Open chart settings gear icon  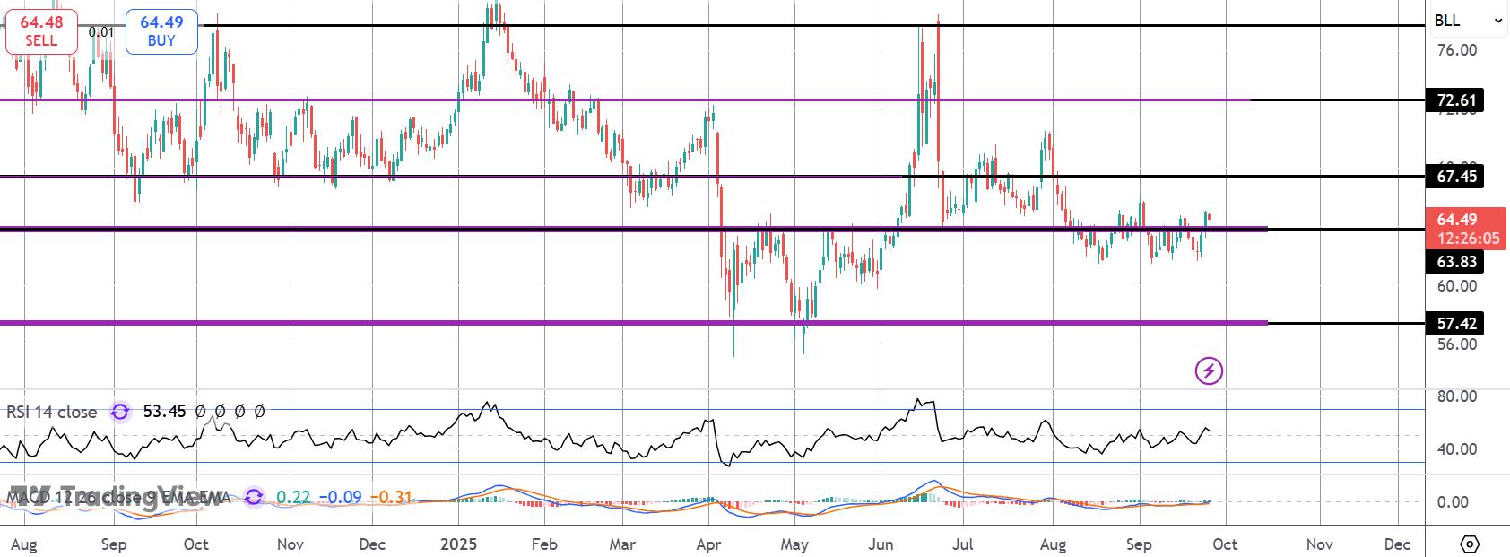click(x=1469, y=544)
